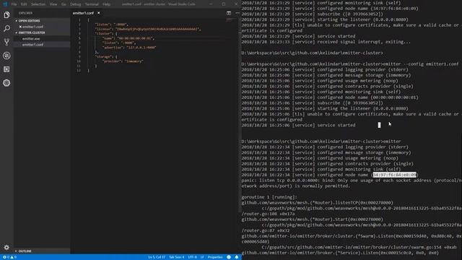Click the Split Editor icon
The height and width of the screenshot is (260, 462).
(x=229, y=13)
